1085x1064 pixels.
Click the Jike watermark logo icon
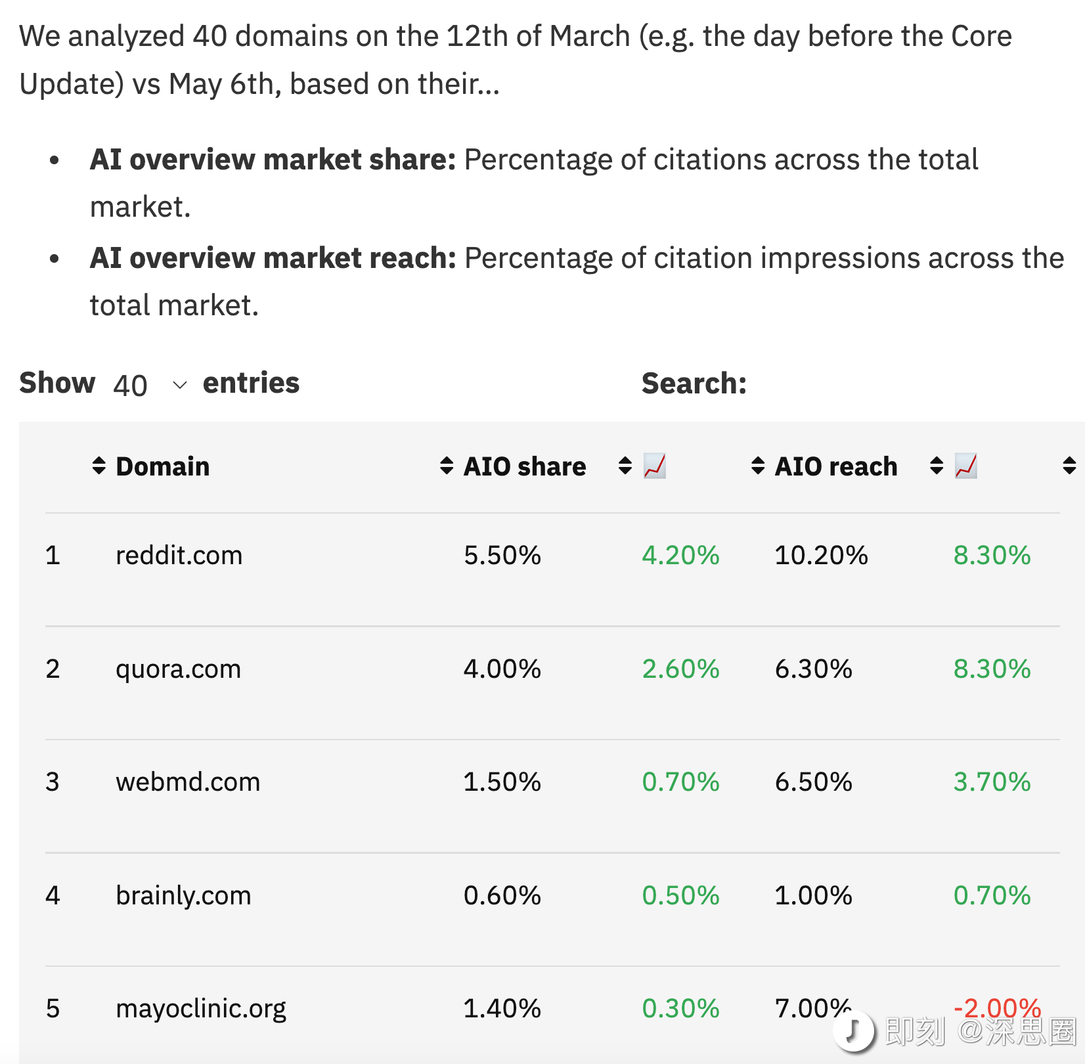click(854, 1030)
